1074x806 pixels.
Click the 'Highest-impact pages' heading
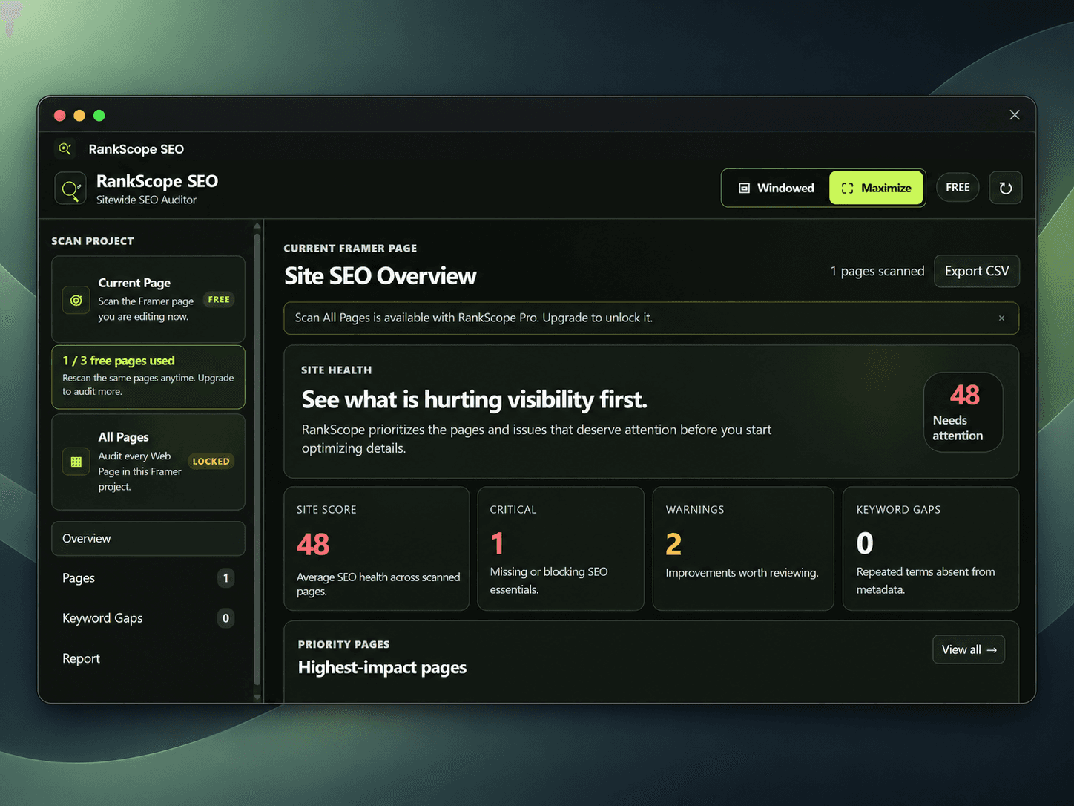382,667
